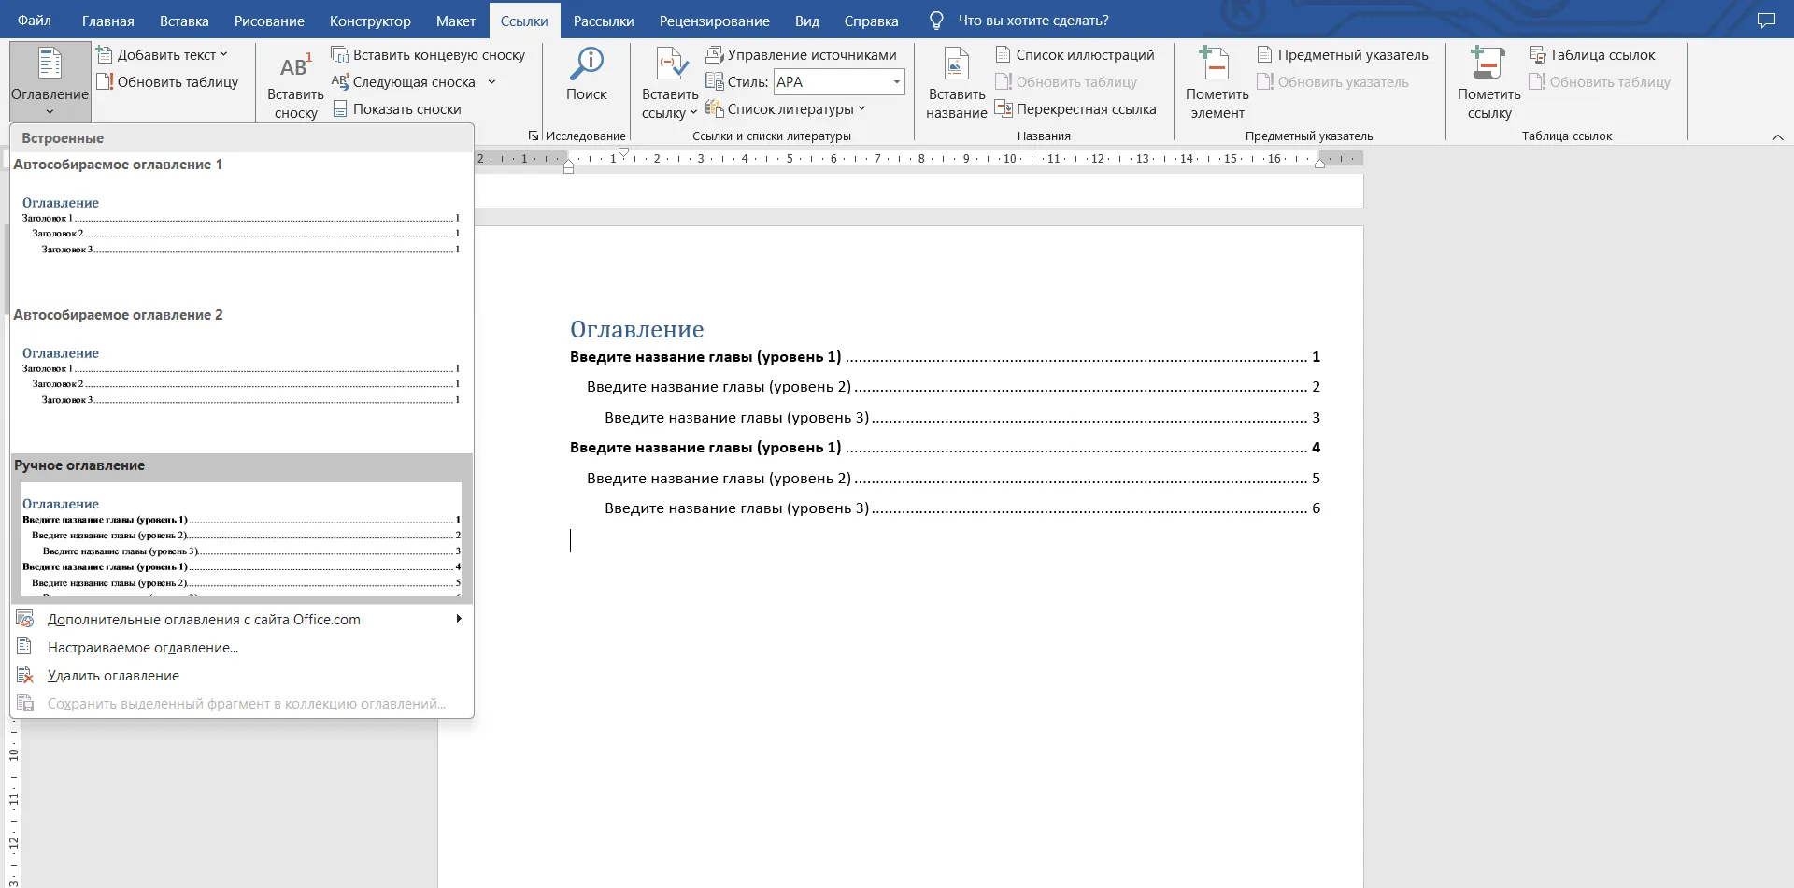Screen dimensions: 1794x888
Task: Click the level 2 entry with page 5
Action: tap(953, 479)
